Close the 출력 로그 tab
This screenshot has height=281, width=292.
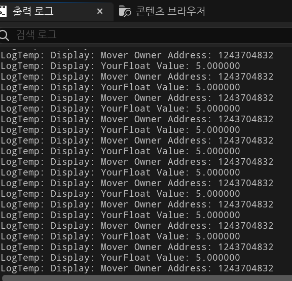point(100,12)
